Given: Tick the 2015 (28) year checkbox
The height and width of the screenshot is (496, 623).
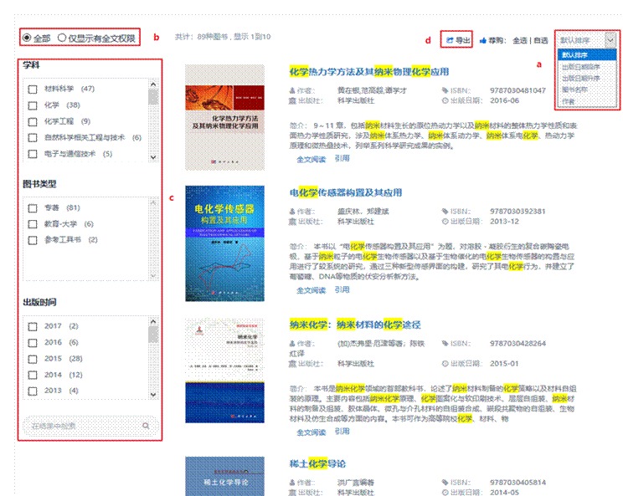Looking at the screenshot, I should coord(33,359).
